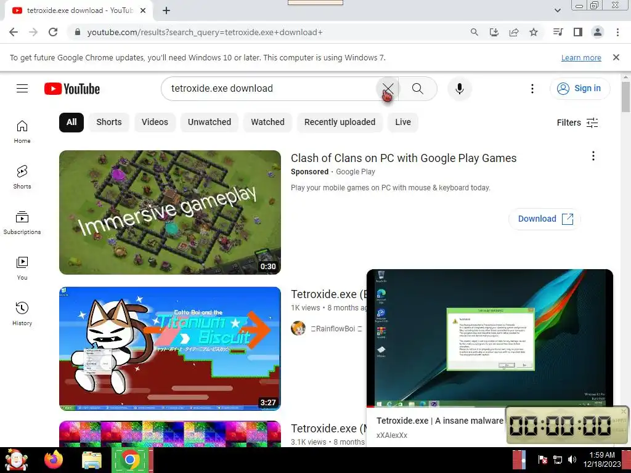Open miniplayer title Tetroxide.exe A insane malware

[440, 421]
